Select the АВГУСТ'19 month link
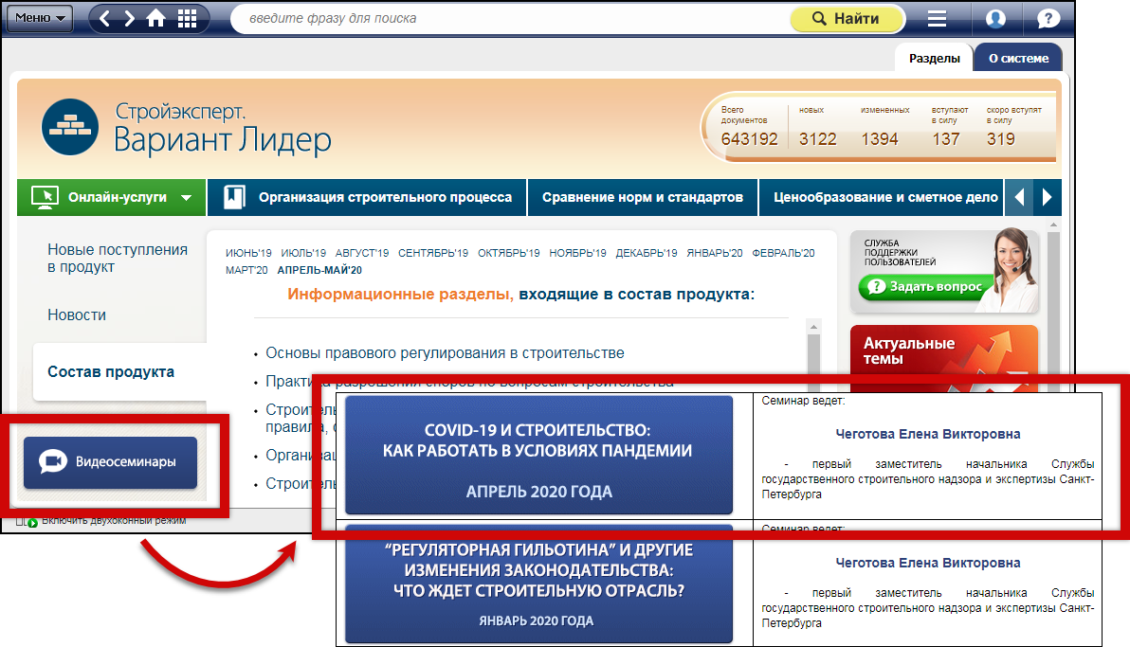This screenshot has height=647, width=1130. [362, 253]
